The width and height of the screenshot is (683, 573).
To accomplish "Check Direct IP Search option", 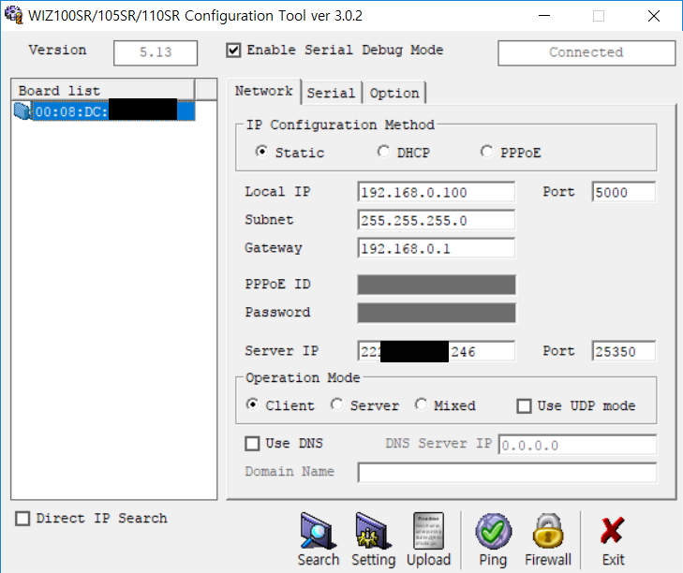I will click(22, 519).
